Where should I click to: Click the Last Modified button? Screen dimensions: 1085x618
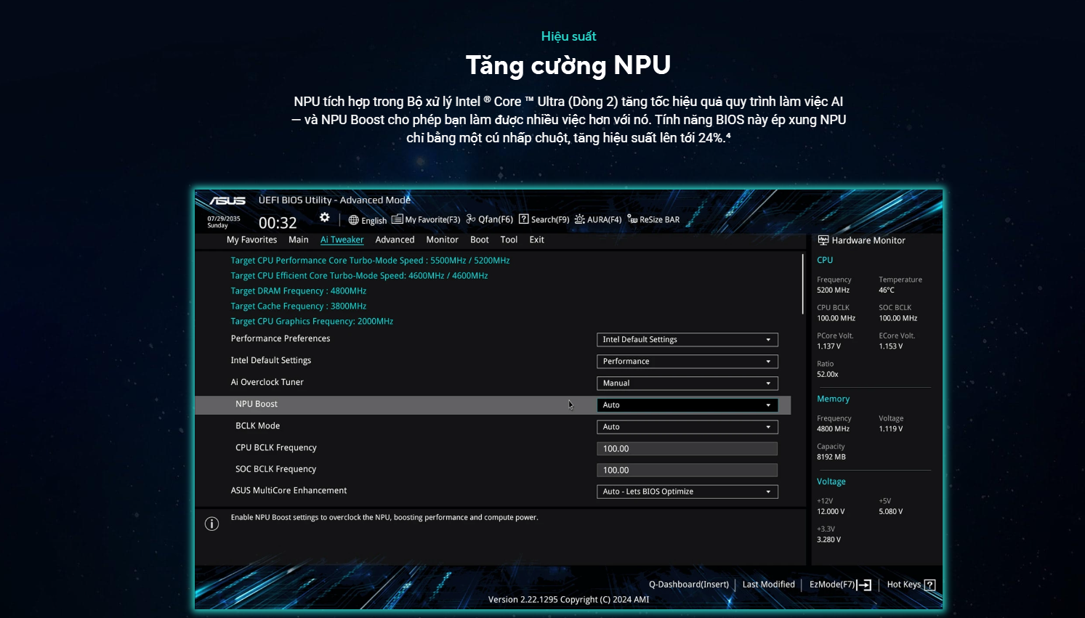point(768,585)
